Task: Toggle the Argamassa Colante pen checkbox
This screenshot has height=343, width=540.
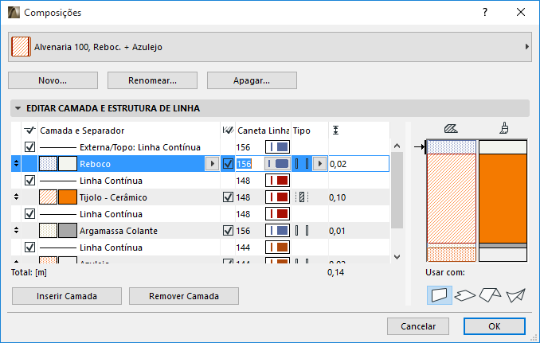Action: coord(229,231)
